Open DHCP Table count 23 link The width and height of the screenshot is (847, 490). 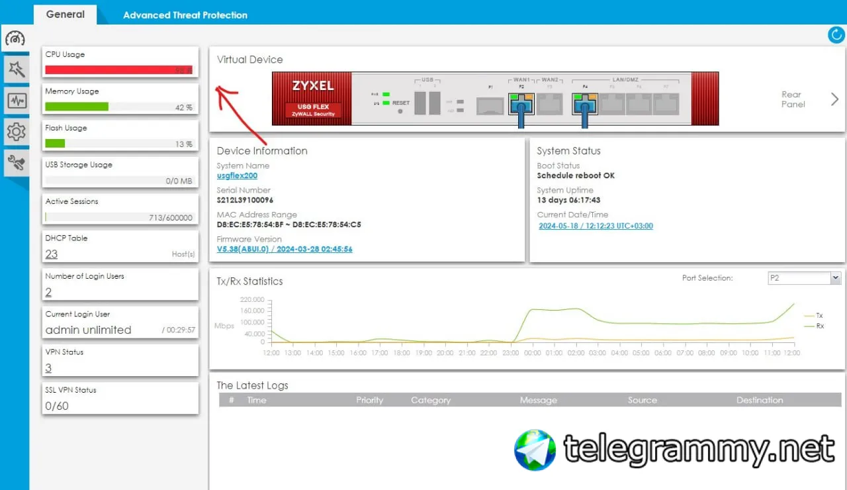tap(52, 254)
